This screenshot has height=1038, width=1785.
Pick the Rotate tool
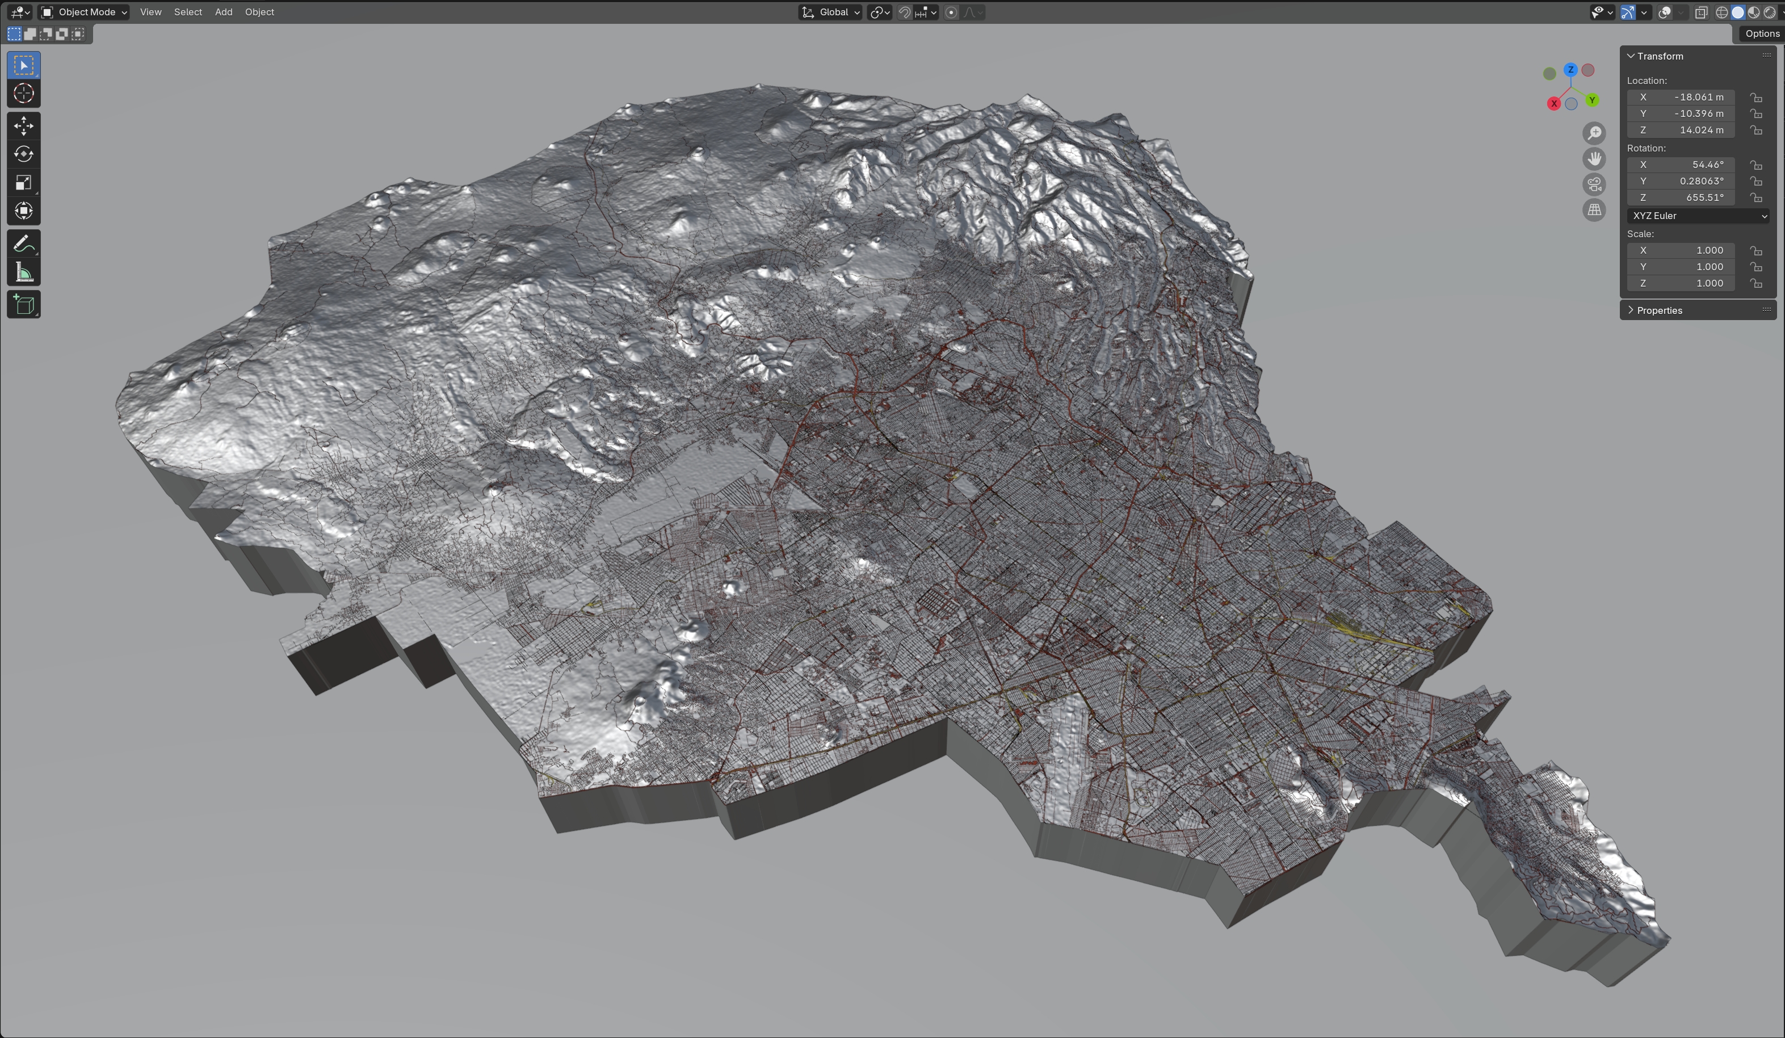click(x=23, y=154)
